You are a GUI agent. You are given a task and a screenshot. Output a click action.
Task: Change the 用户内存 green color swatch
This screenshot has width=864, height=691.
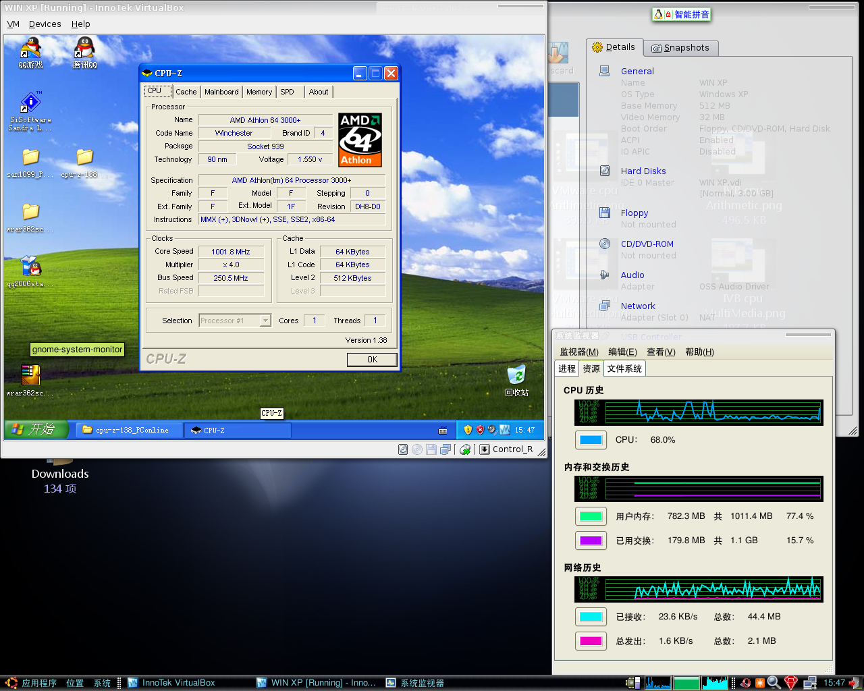click(591, 516)
